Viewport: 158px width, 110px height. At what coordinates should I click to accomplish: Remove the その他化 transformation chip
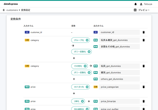point(85,66)
